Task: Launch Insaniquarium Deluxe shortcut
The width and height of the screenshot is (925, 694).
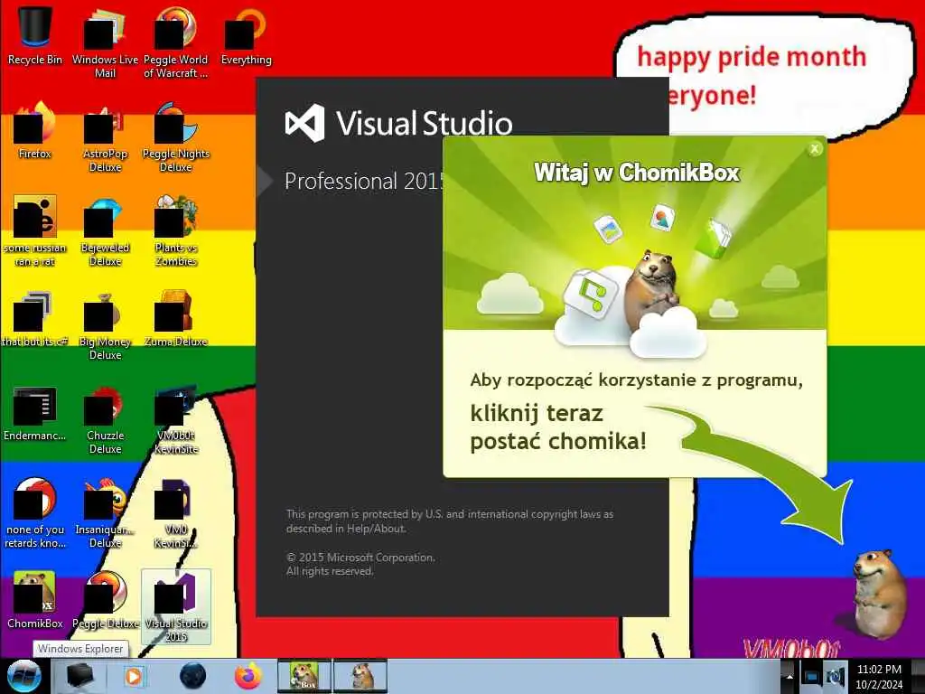Action: click(105, 513)
